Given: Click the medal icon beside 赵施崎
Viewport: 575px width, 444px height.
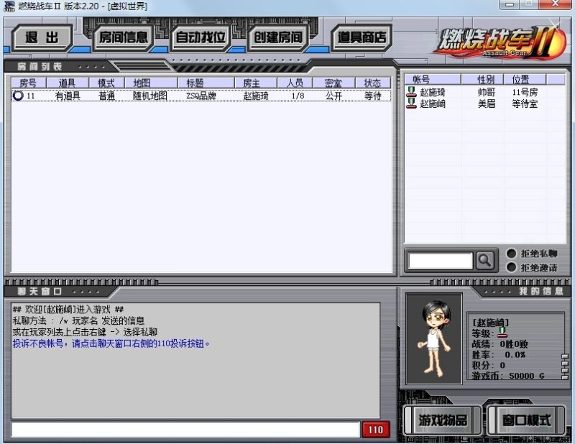Looking at the screenshot, I should (x=411, y=103).
